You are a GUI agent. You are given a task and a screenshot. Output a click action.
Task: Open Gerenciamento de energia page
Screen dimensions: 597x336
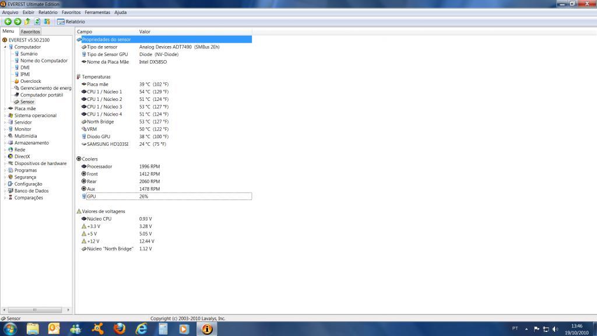pyautogui.click(x=45, y=88)
